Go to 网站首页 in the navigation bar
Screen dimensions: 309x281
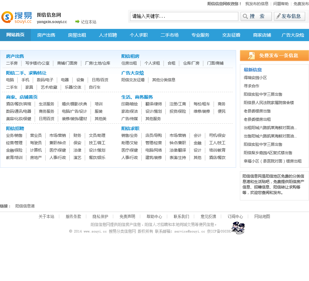[x=15, y=35]
